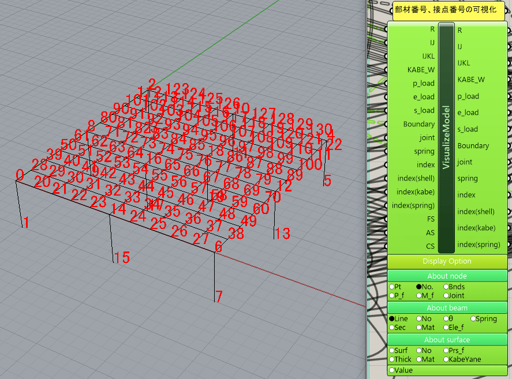
Task: Enable the Bnds radio option
Action: [446, 287]
